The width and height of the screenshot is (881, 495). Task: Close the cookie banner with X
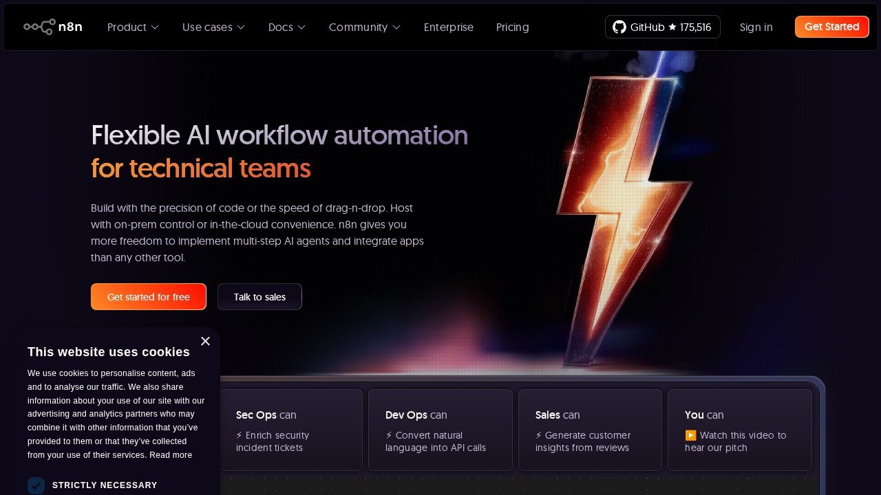click(x=205, y=342)
